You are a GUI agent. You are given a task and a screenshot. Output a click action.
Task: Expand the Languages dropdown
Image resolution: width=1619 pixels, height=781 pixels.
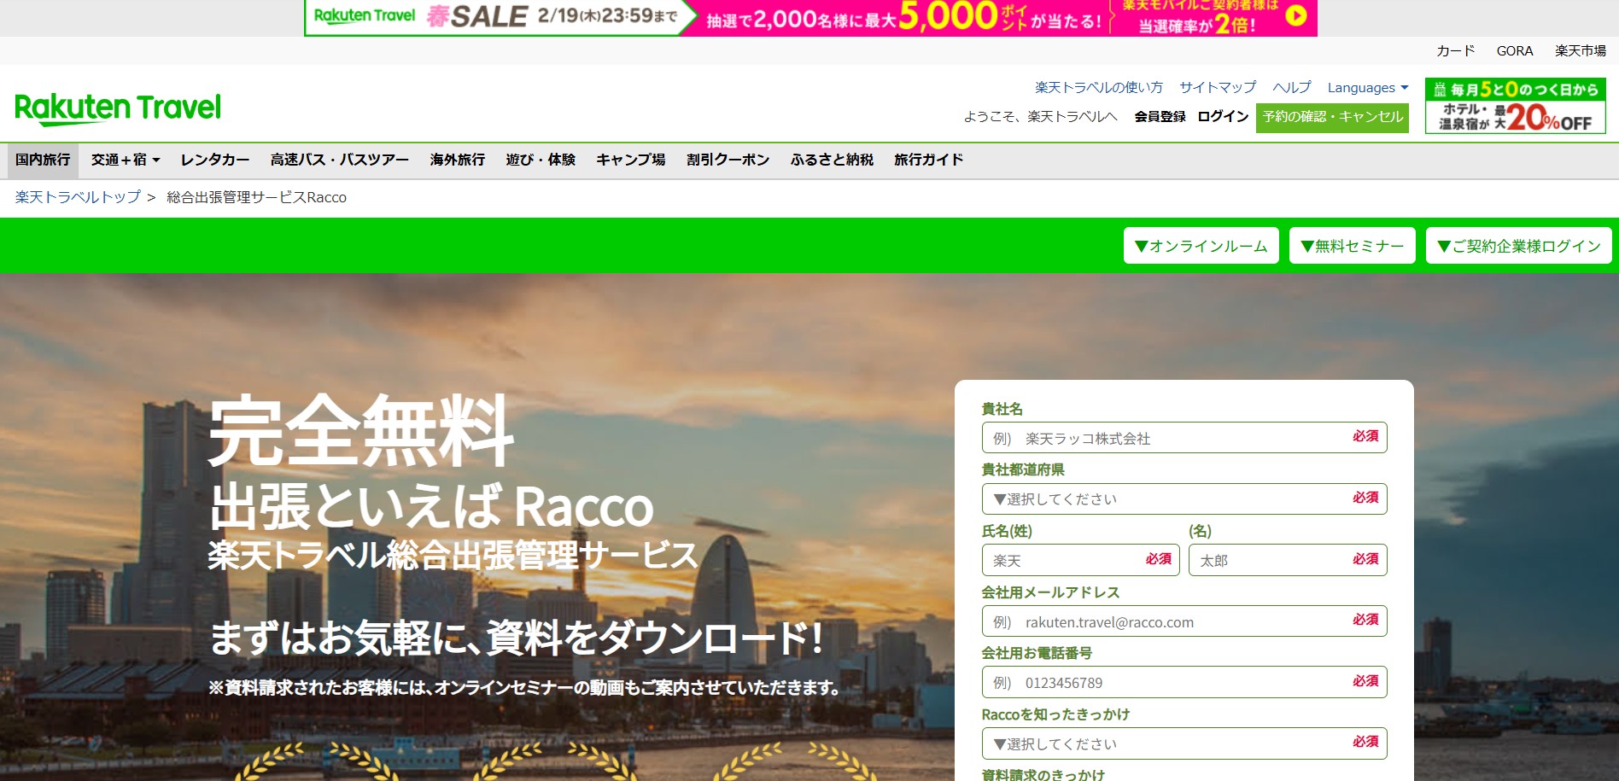point(1368,87)
